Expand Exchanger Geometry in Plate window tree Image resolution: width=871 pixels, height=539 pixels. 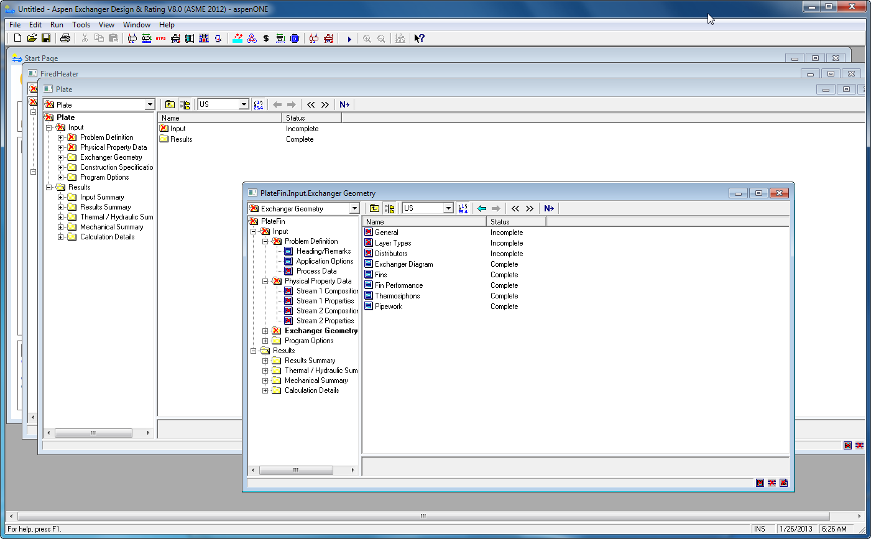click(x=61, y=157)
